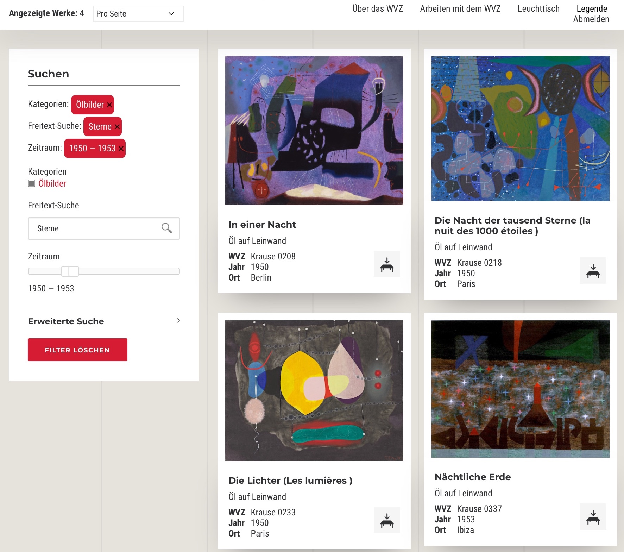Go to the Leuchttisch page
Screen dimensions: 624x552
click(x=538, y=8)
